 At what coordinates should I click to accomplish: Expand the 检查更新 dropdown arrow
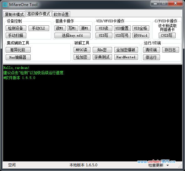(167, 165)
